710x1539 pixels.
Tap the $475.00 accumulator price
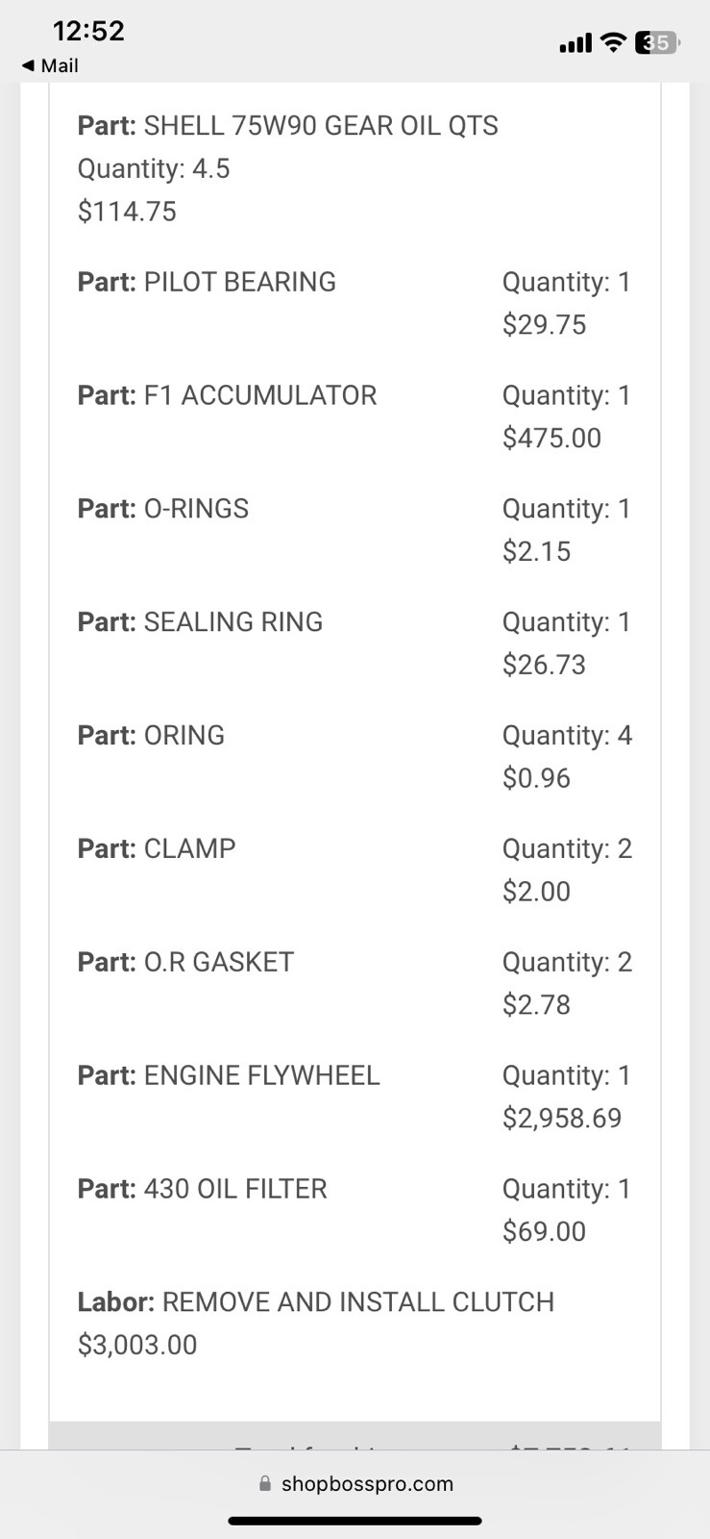click(x=551, y=438)
